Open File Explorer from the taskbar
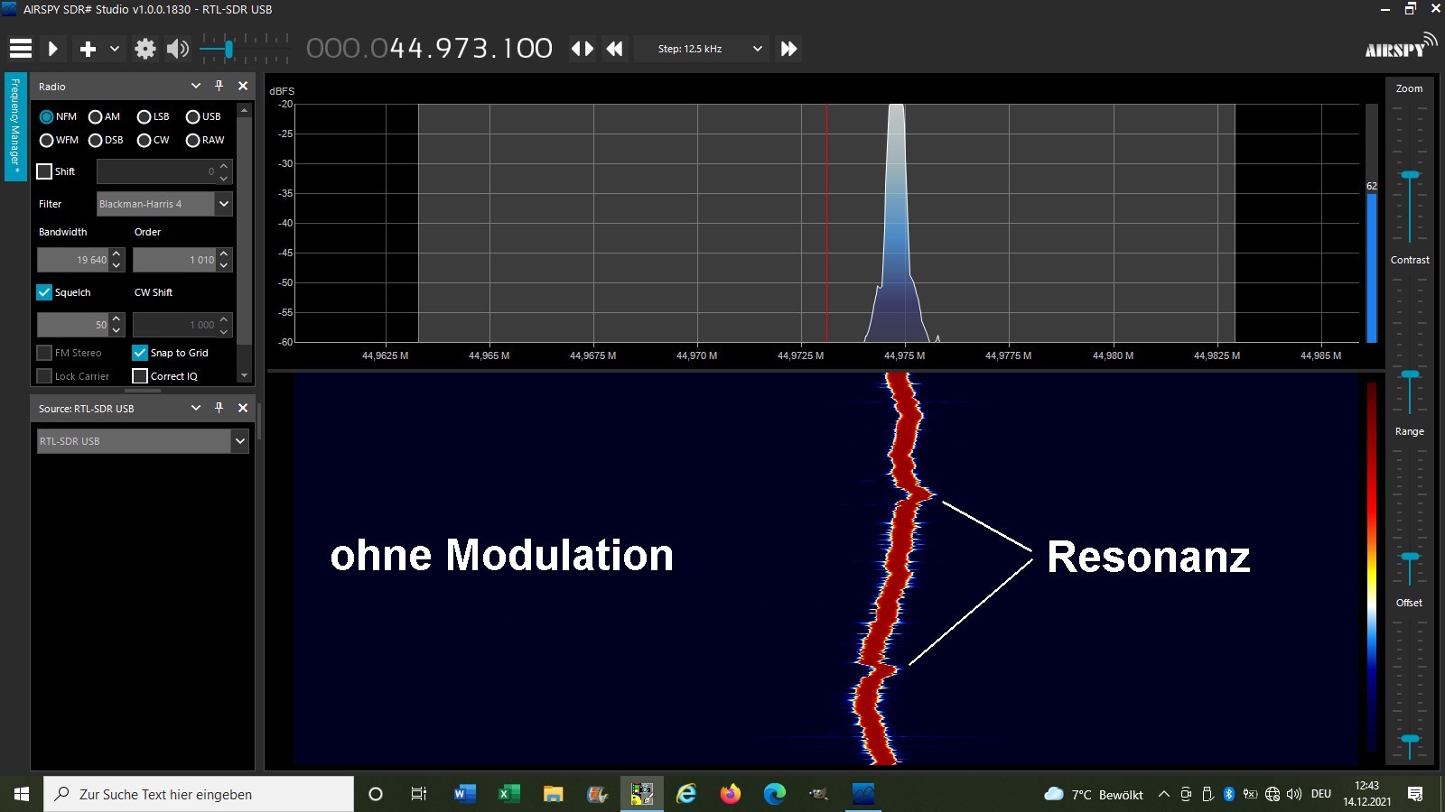Screen dimensions: 1445x812 (x=553, y=794)
